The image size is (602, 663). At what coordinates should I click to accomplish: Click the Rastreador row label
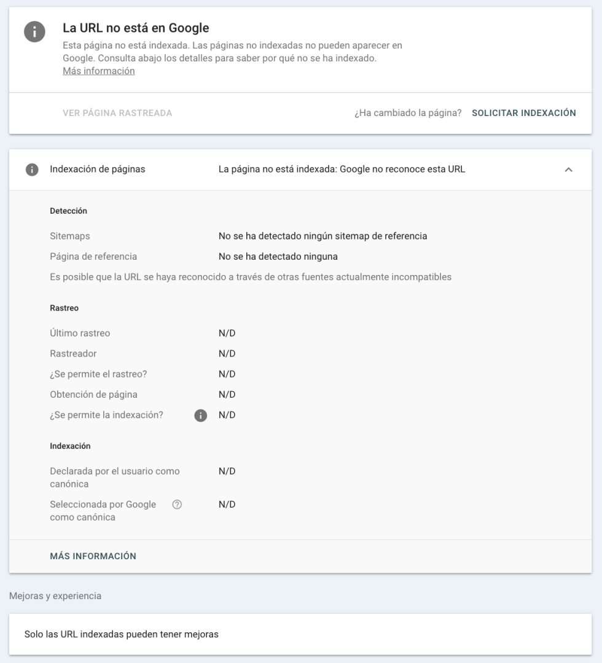pos(73,354)
